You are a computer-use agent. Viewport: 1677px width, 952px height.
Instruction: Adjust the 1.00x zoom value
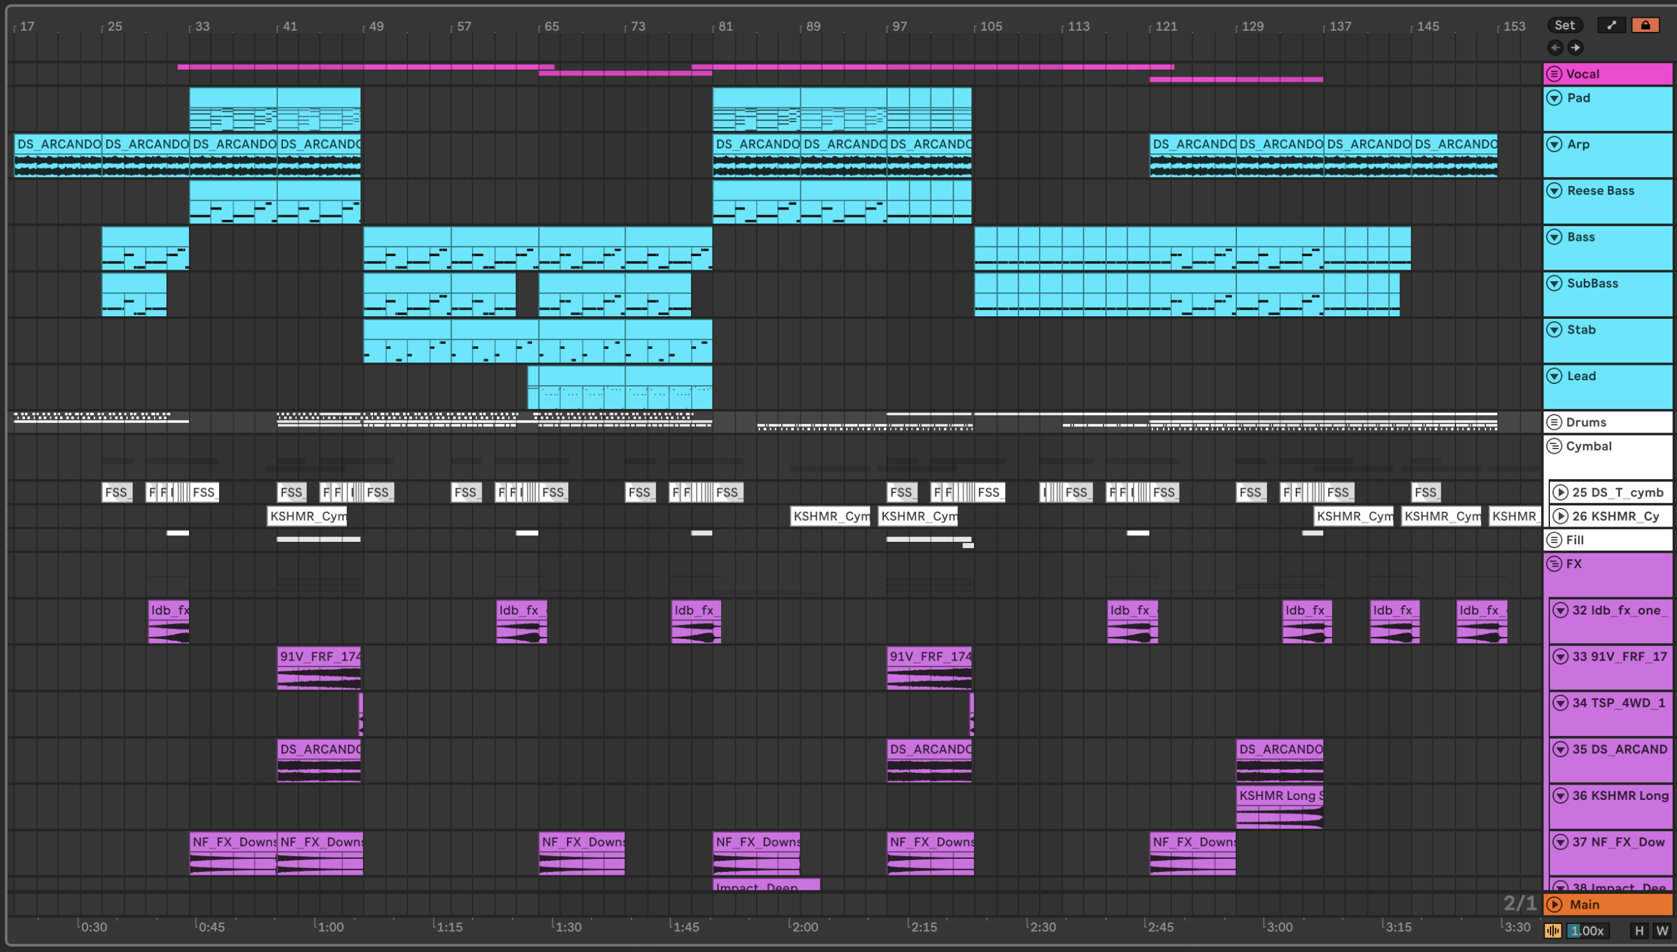[x=1588, y=930]
